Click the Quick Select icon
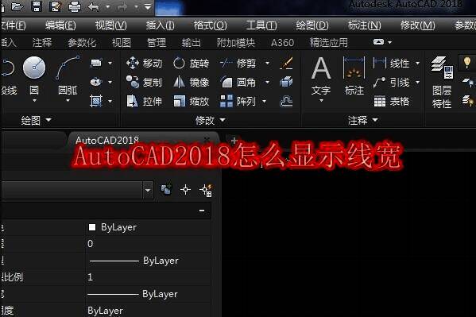Viewport: 476px width, 317px height. (x=206, y=191)
